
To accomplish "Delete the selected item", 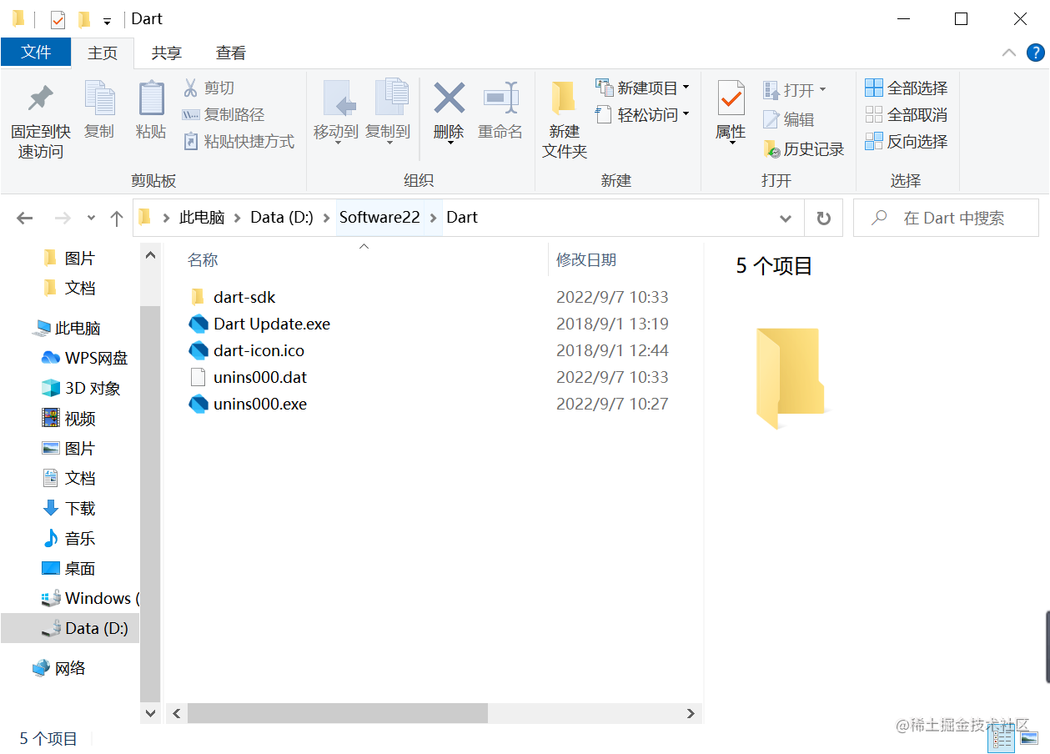I will point(449,108).
